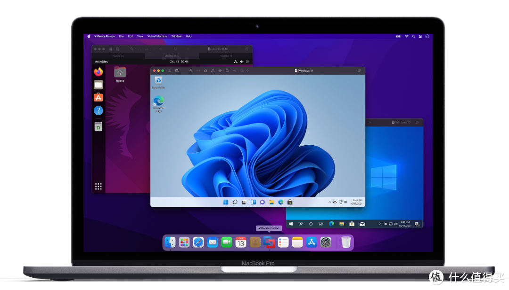509x290 pixels.
Task: Open Mail on the Windows 10 taskbar
Action: tap(362, 224)
